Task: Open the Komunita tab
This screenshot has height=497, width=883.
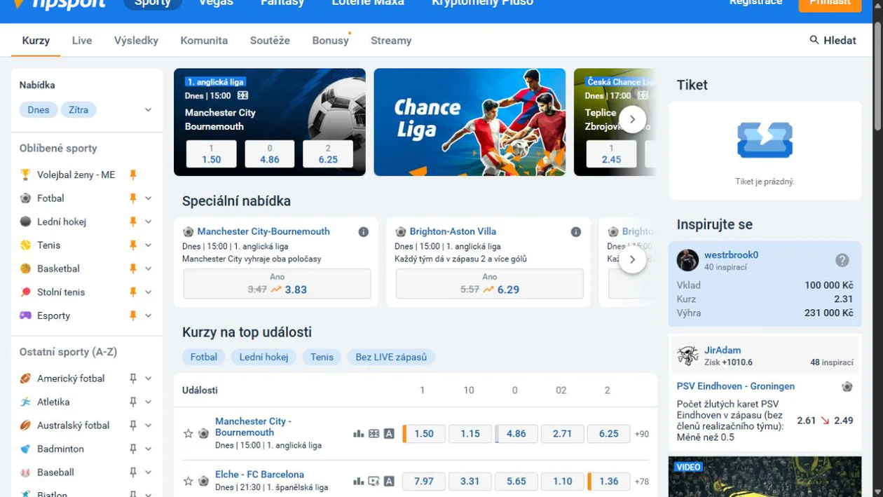Action: 204,41
